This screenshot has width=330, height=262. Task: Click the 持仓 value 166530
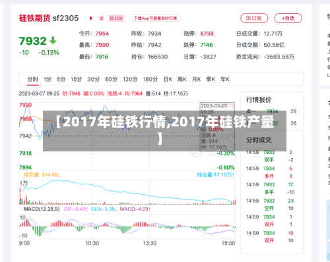point(158,57)
